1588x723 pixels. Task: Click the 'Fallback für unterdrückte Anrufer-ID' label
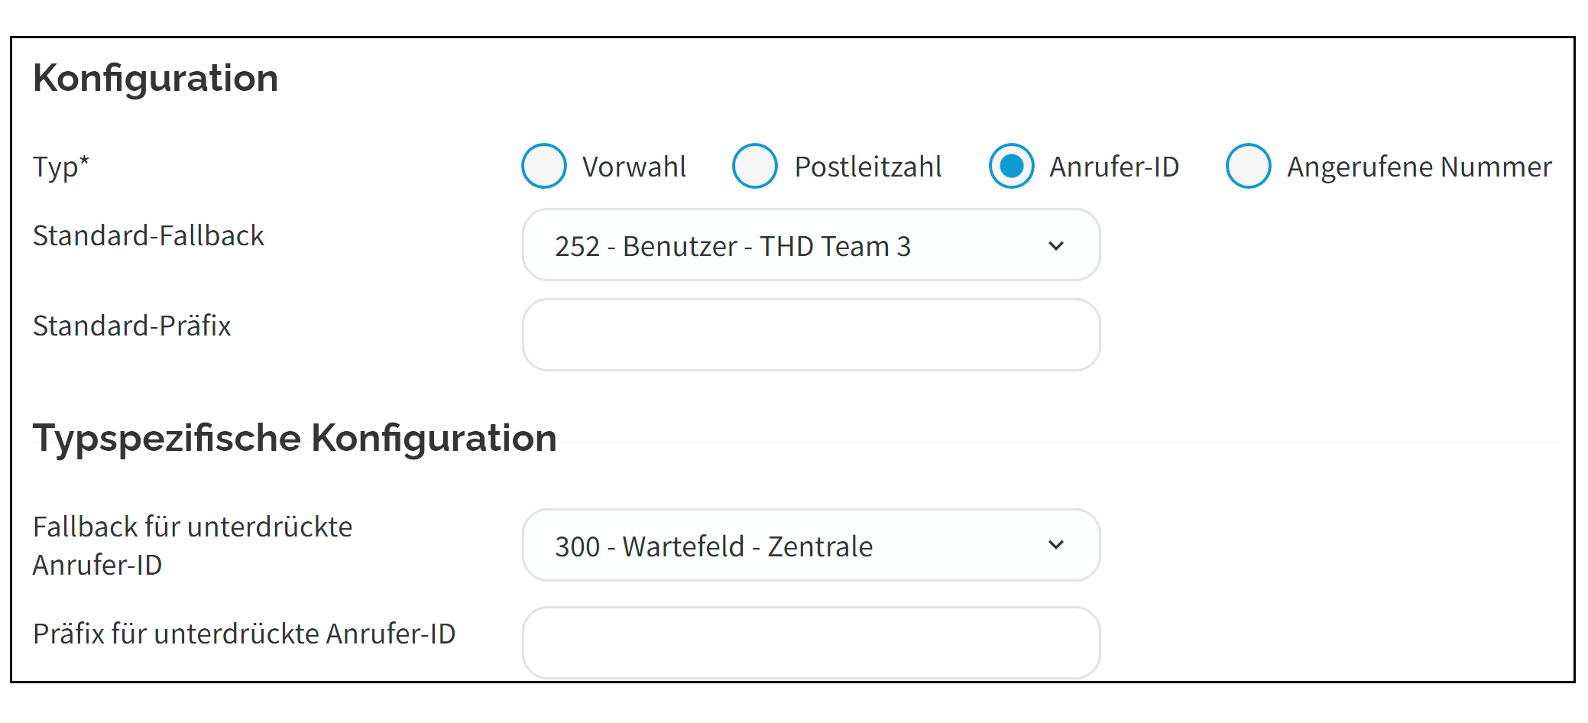[192, 546]
